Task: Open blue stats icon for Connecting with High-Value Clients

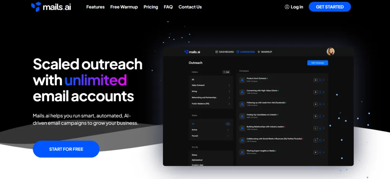Action: (x=320, y=92)
